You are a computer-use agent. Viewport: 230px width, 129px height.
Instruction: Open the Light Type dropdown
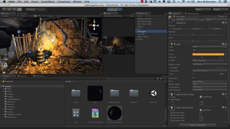coord(210,47)
